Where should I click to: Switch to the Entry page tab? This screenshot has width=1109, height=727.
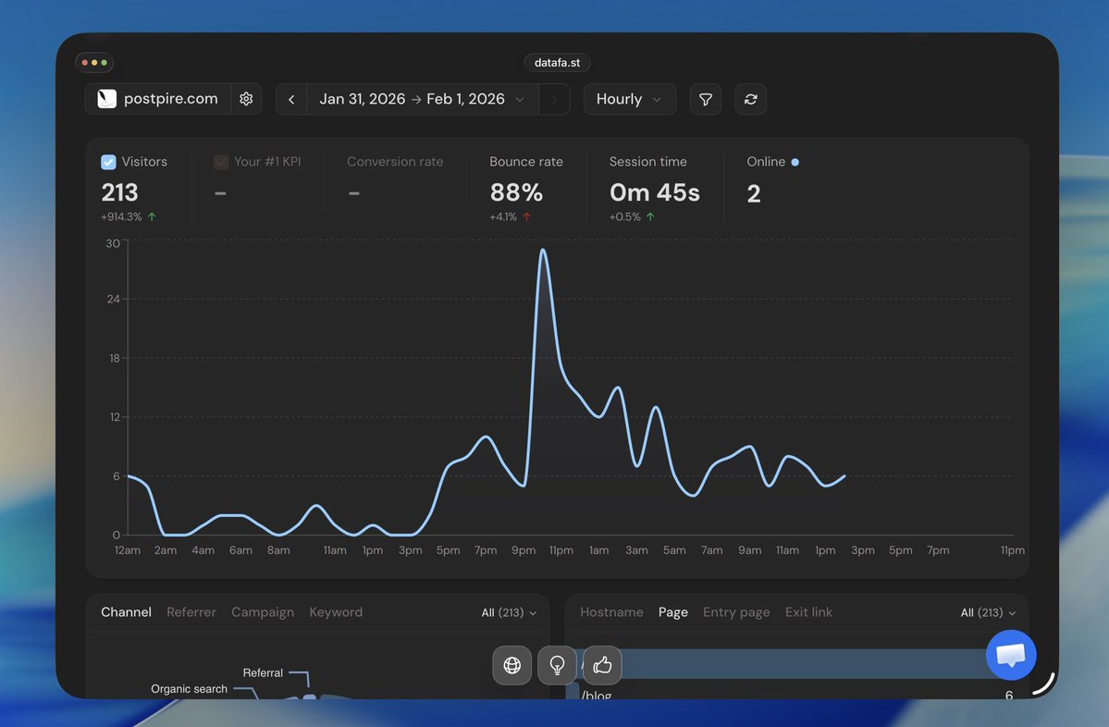pos(736,611)
